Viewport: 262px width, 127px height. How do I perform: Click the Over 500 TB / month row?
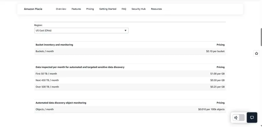pos(130,87)
